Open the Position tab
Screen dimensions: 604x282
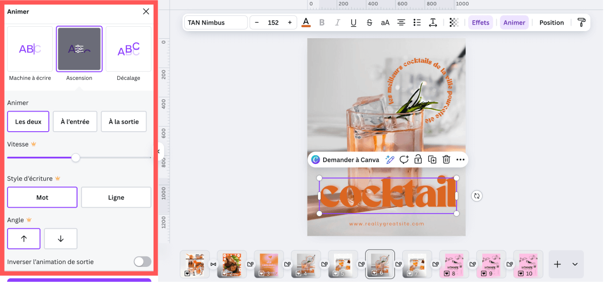click(x=552, y=23)
